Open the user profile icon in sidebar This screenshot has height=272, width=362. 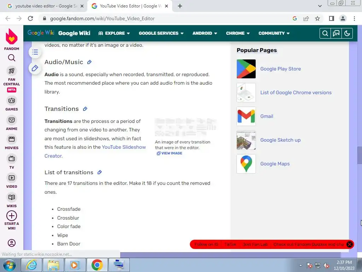point(12,243)
